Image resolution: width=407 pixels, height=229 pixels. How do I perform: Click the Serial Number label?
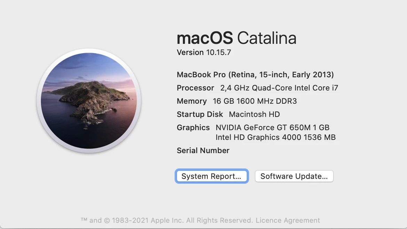click(203, 151)
